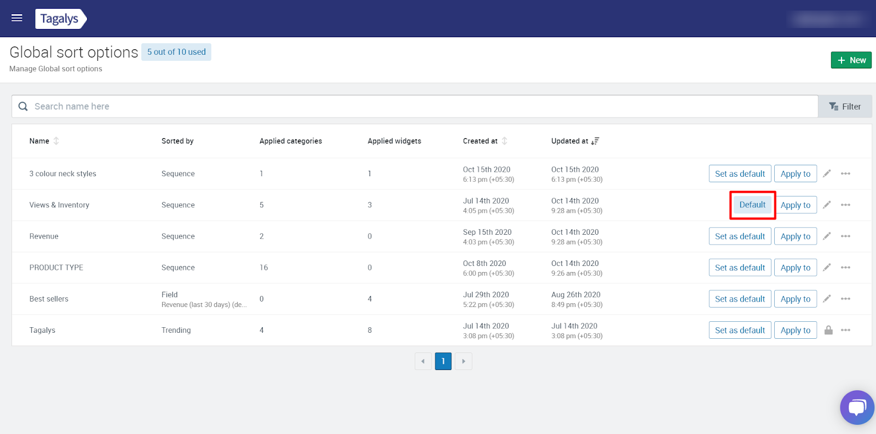Image resolution: width=876 pixels, height=434 pixels.
Task: Edit Best sellers with pencil icon
Action: pyautogui.click(x=827, y=298)
